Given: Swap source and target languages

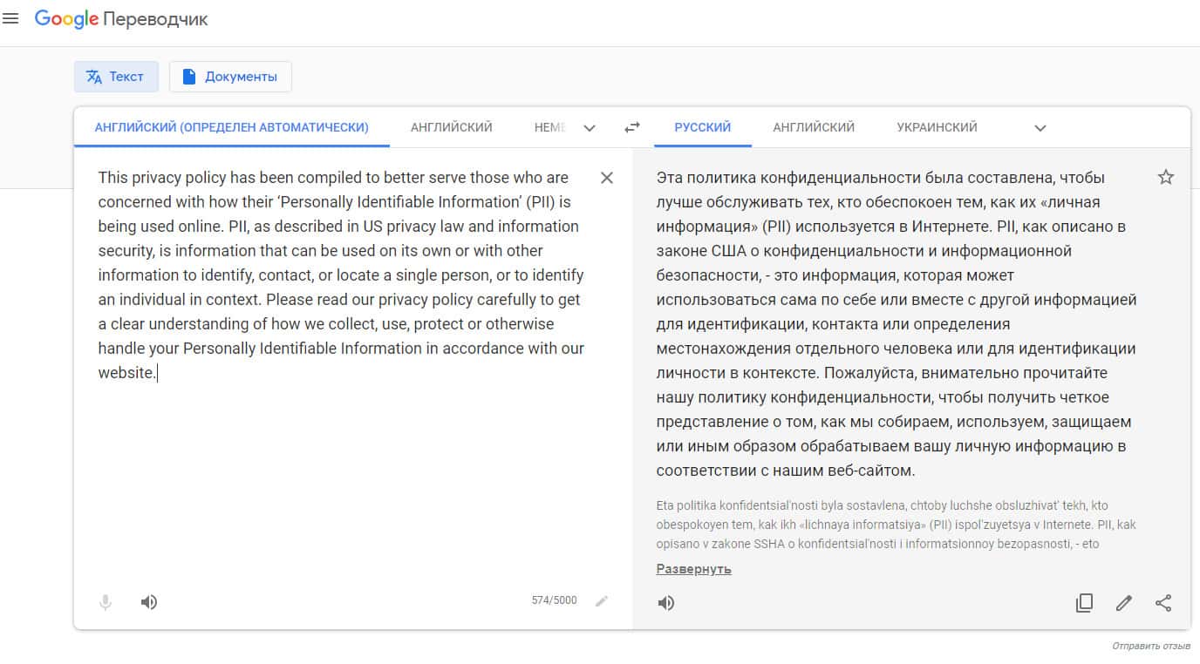Looking at the screenshot, I should click(x=632, y=127).
